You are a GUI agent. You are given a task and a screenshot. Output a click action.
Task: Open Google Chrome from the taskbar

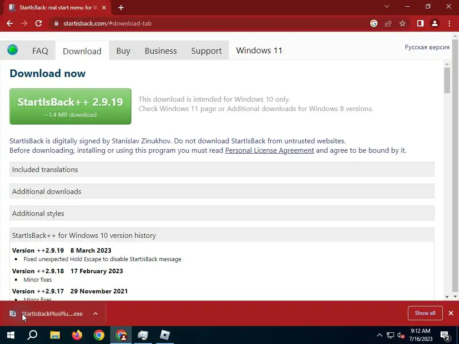coord(99,335)
